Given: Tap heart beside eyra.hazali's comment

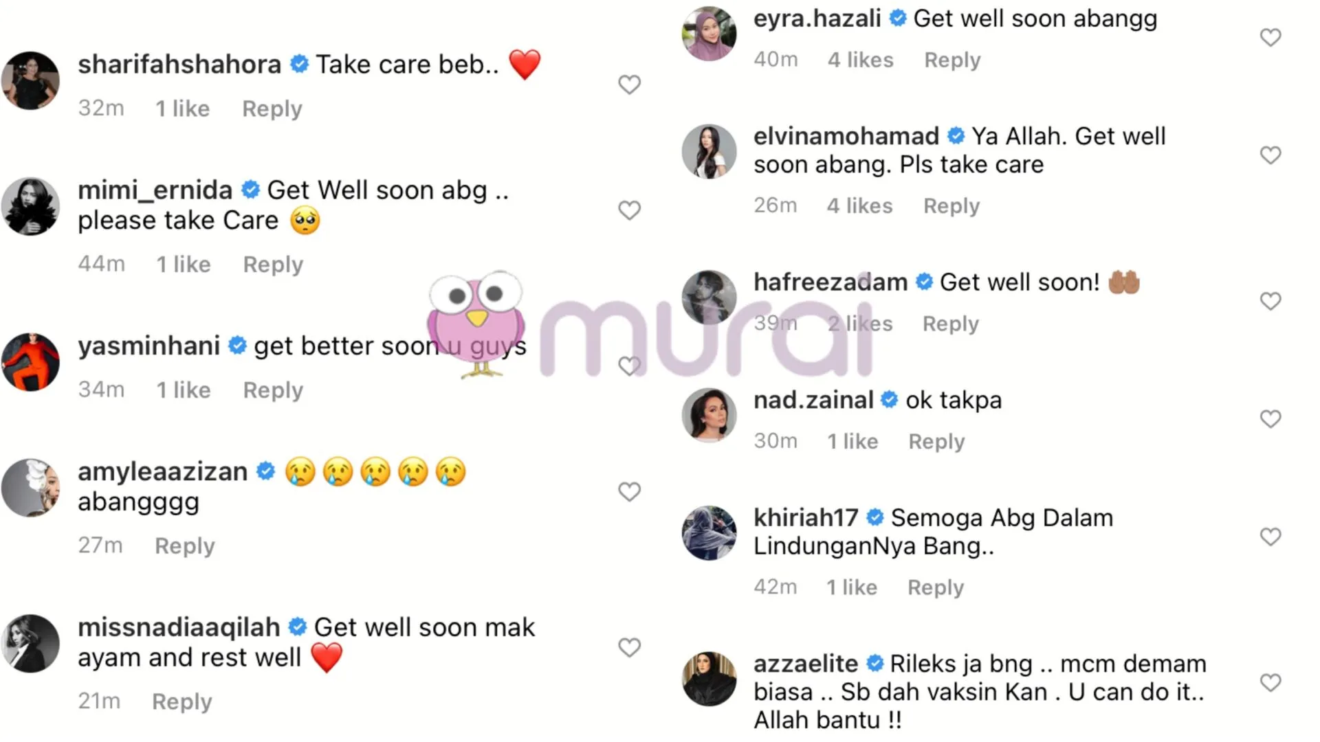Looking at the screenshot, I should pos(1270,37).
